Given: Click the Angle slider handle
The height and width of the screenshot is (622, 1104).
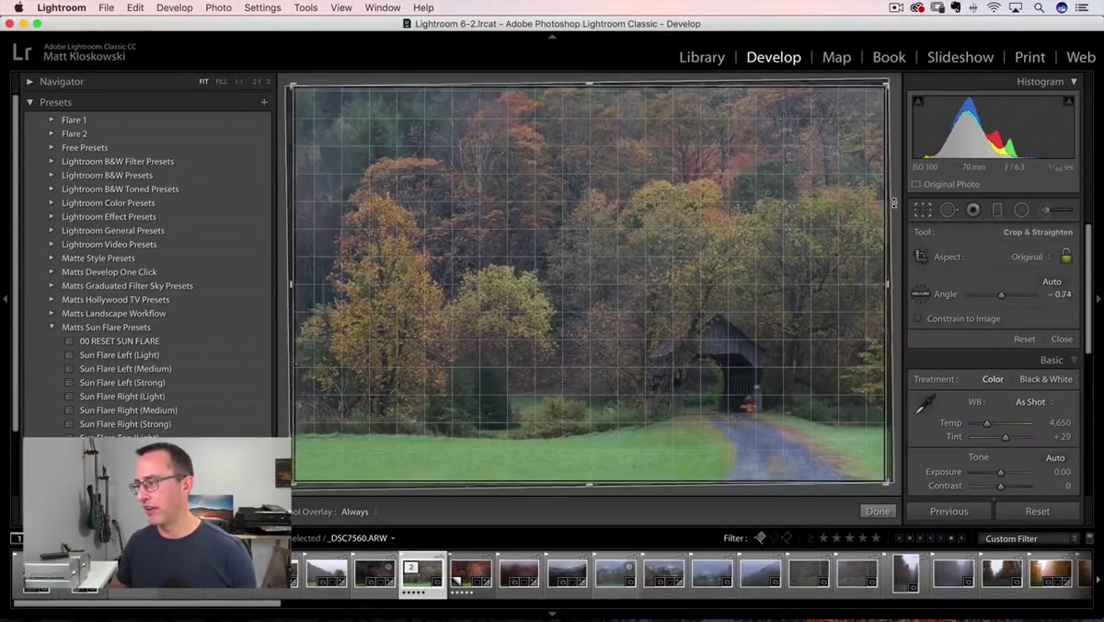Looking at the screenshot, I should click(1001, 294).
